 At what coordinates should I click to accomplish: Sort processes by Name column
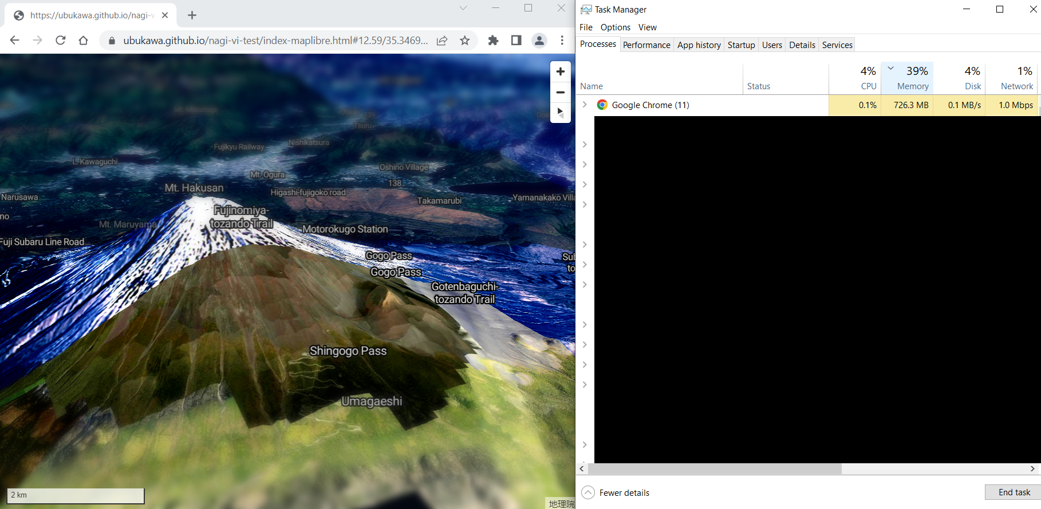(x=660, y=78)
